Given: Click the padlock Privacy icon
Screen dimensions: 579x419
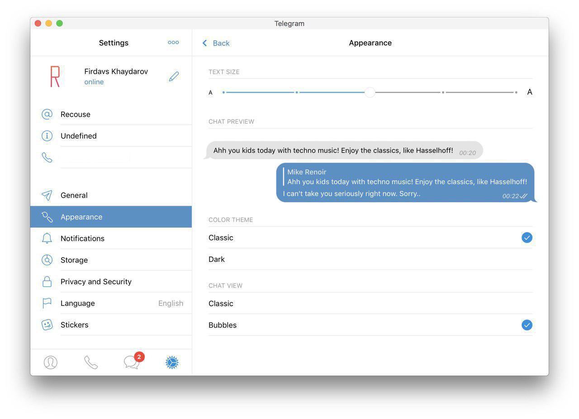Looking at the screenshot, I should pos(47,281).
